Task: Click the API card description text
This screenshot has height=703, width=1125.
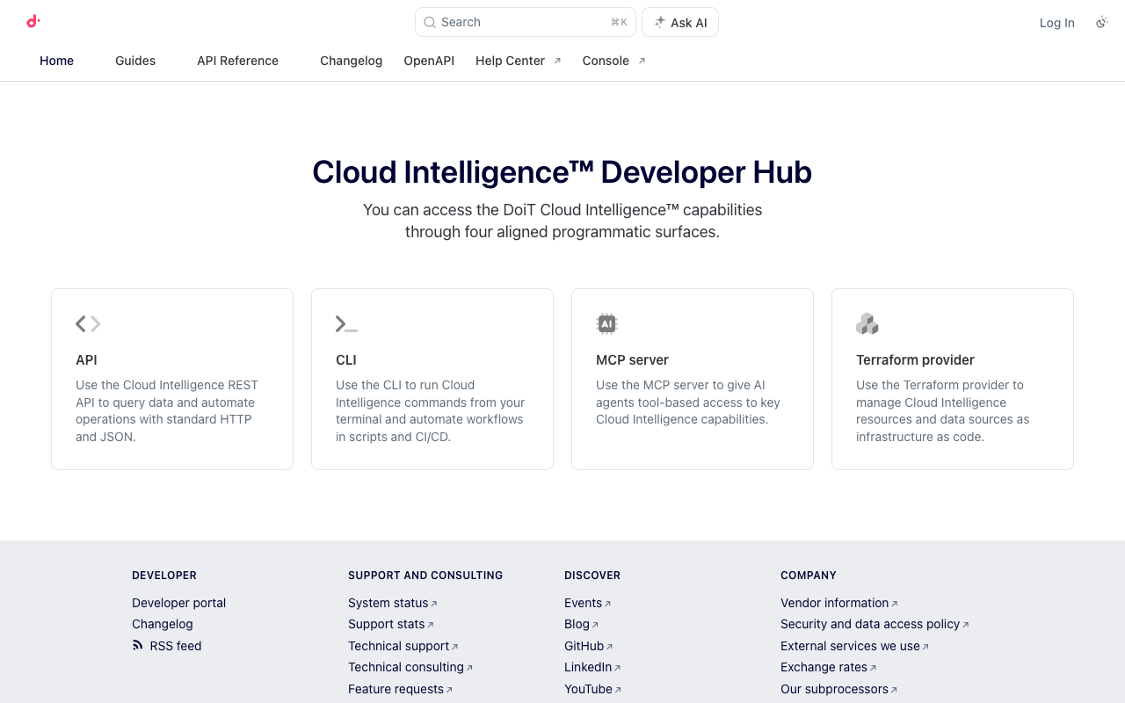Action: (x=167, y=410)
